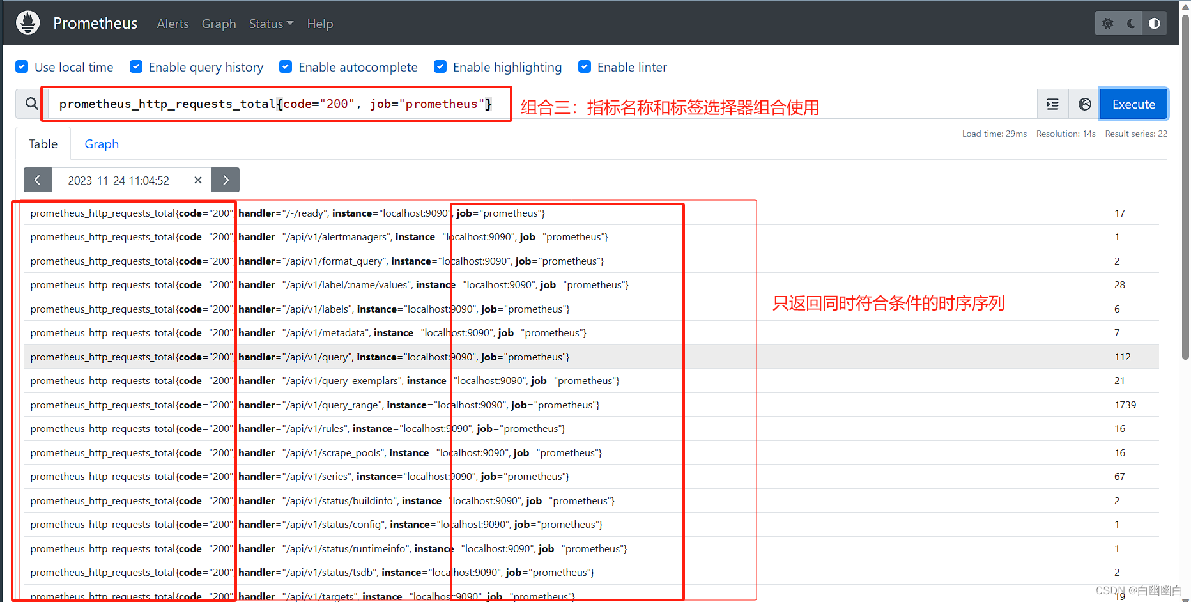Select the Table tab

click(x=43, y=144)
